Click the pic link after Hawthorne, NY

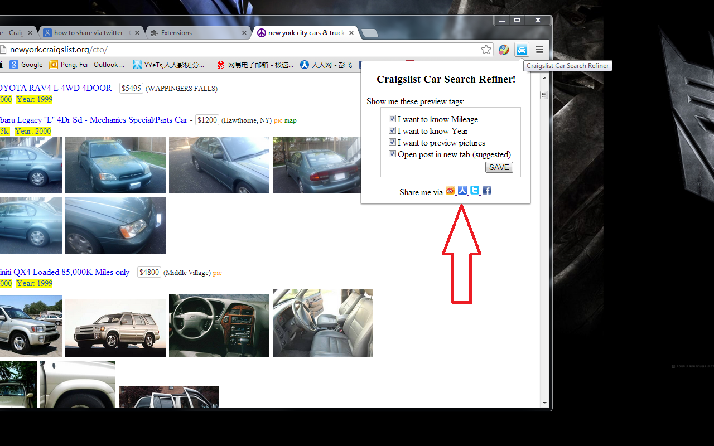278,120
